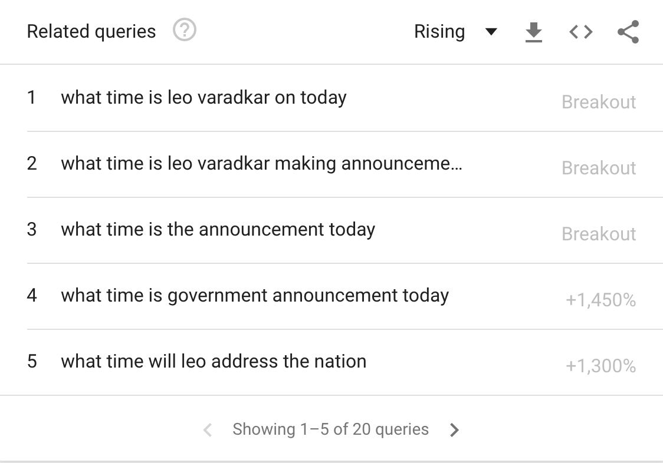Open the Rising sort dropdown

(439, 32)
